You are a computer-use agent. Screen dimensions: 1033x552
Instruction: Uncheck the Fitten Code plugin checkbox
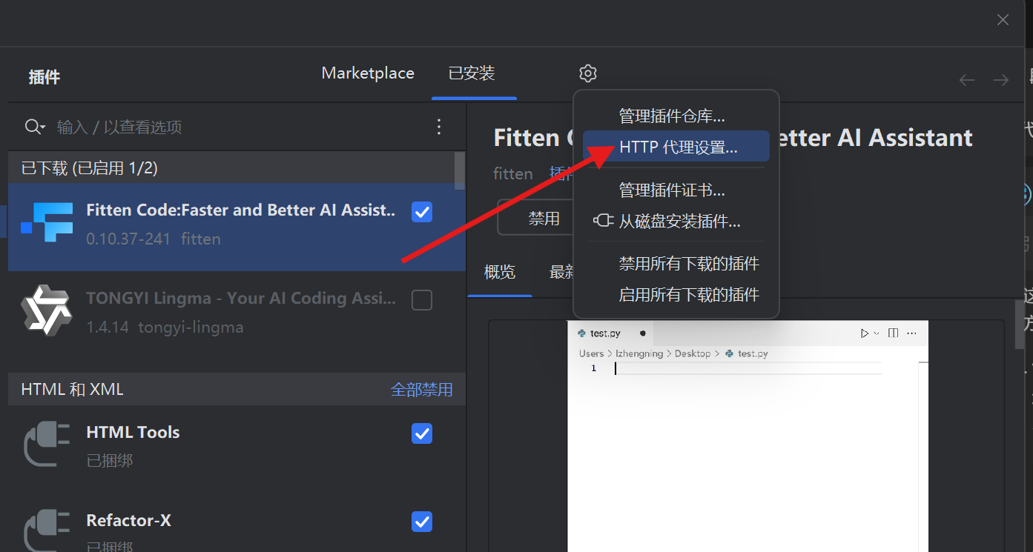tap(422, 212)
